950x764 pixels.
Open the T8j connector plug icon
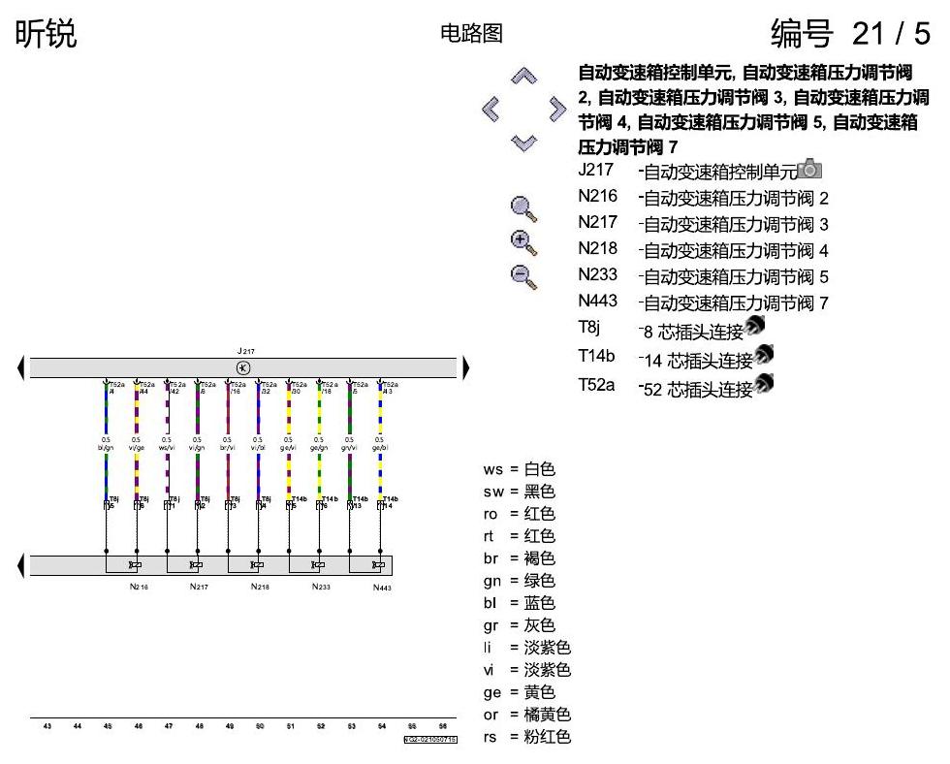click(x=754, y=326)
